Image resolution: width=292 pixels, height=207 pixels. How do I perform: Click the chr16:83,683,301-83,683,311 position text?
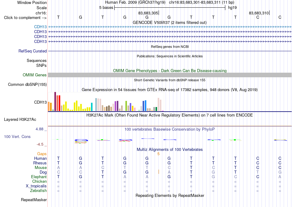[202, 2]
